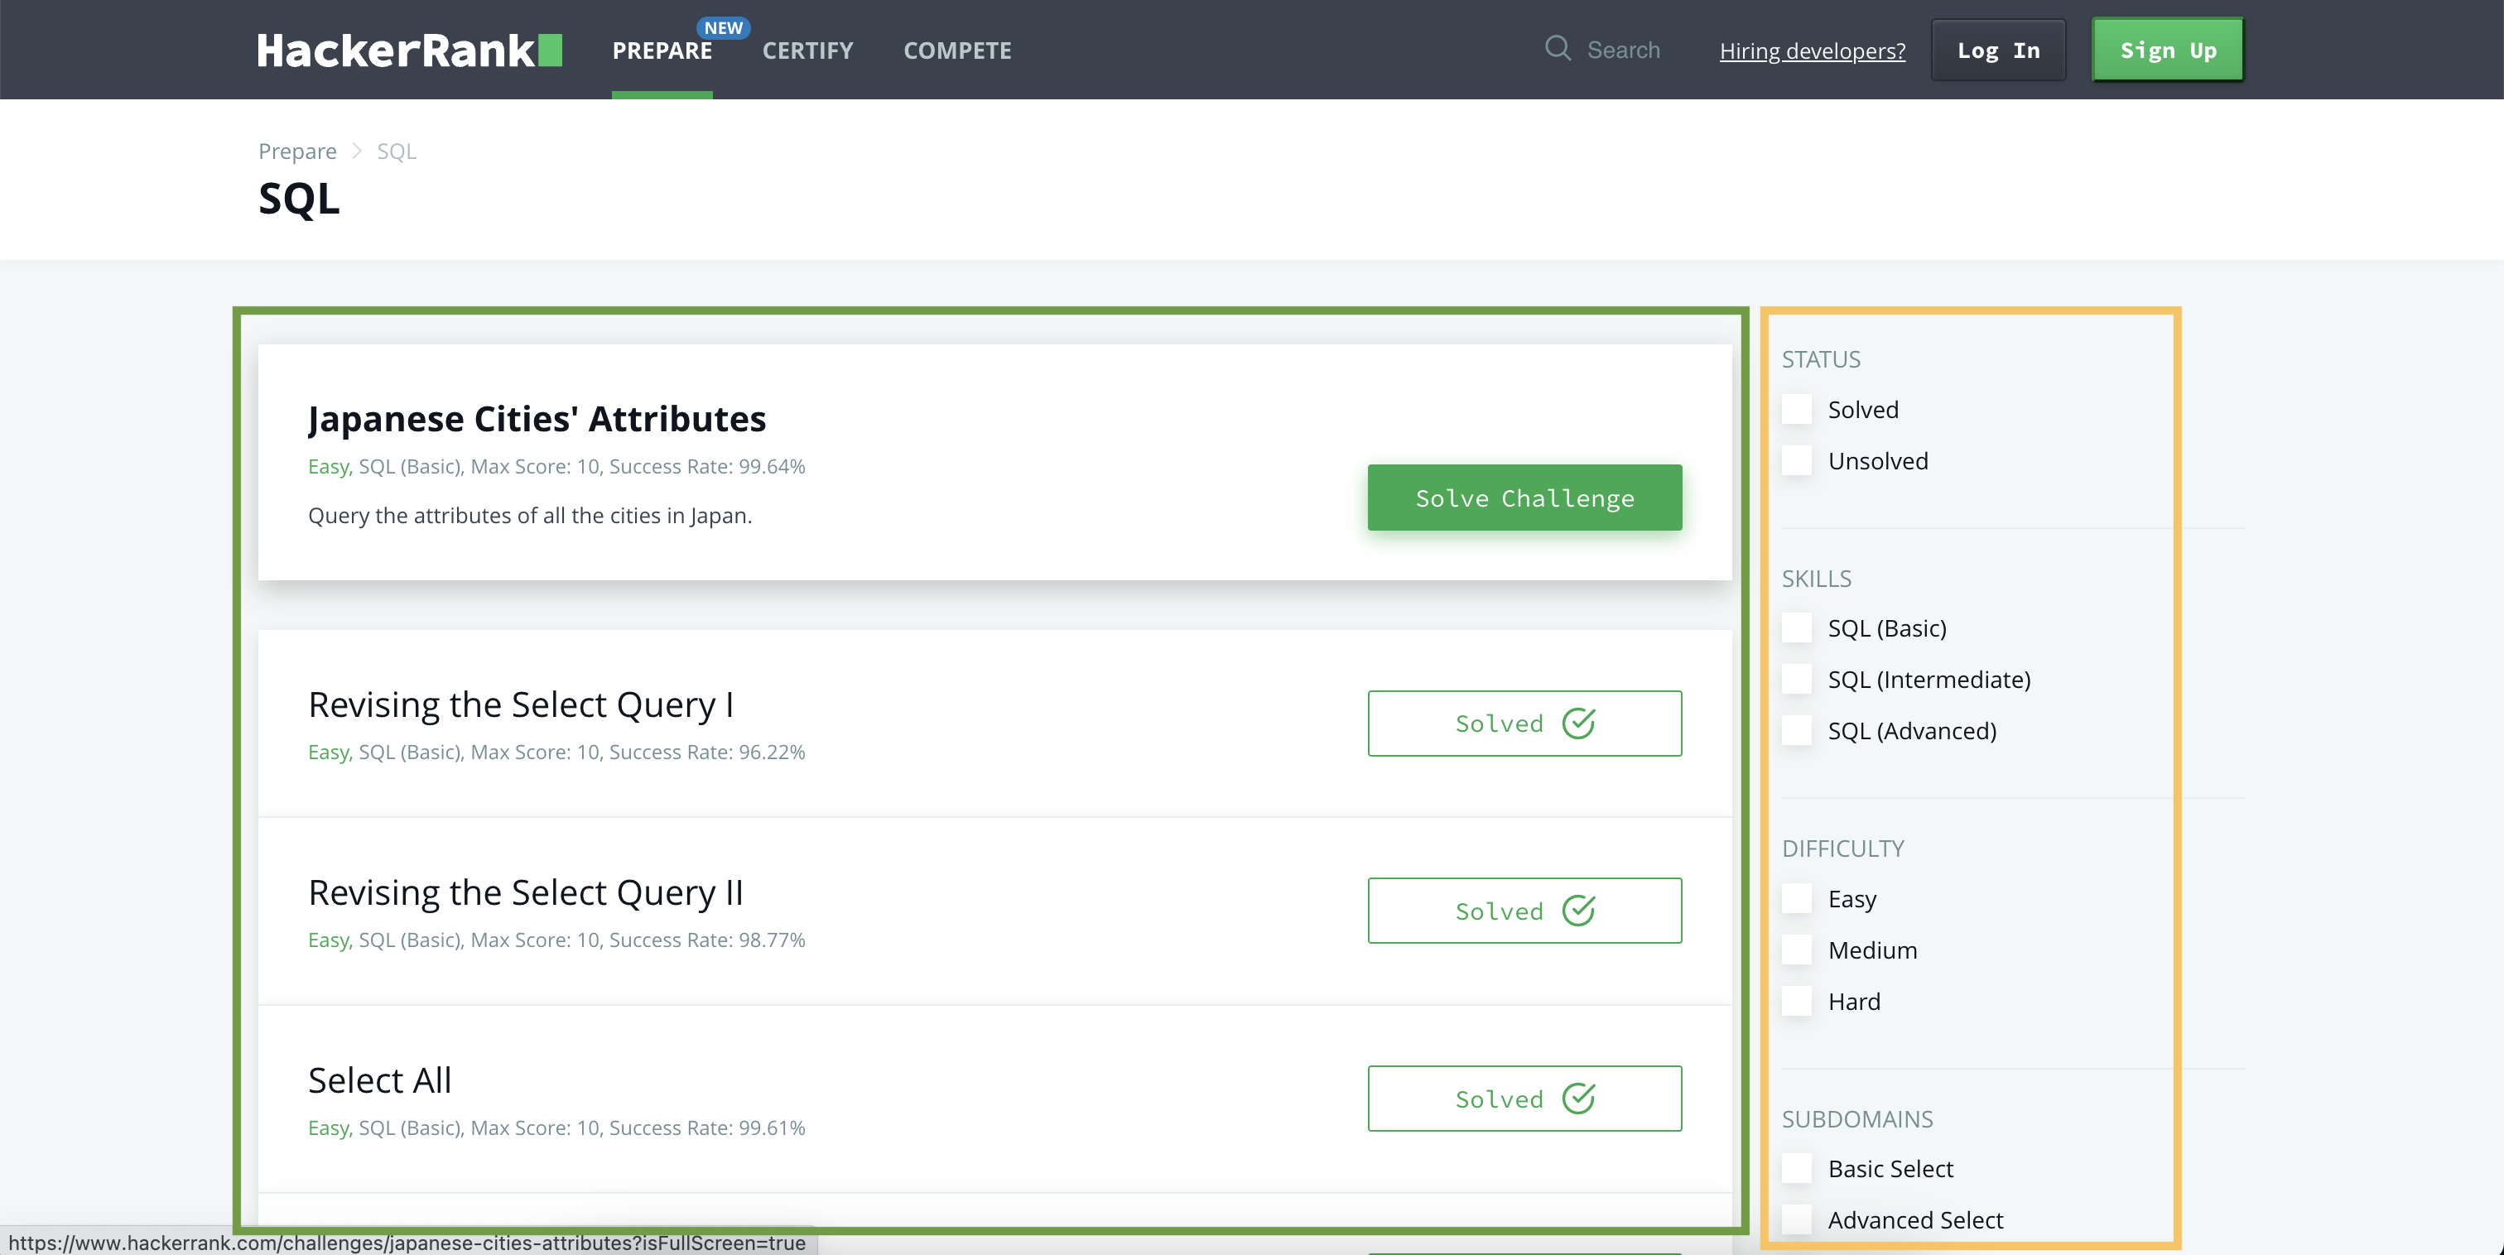Click Revising the Select Query II Solved button
The image size is (2504, 1255).
coord(1524,911)
